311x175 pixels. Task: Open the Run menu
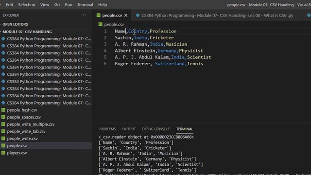tap(69, 5)
